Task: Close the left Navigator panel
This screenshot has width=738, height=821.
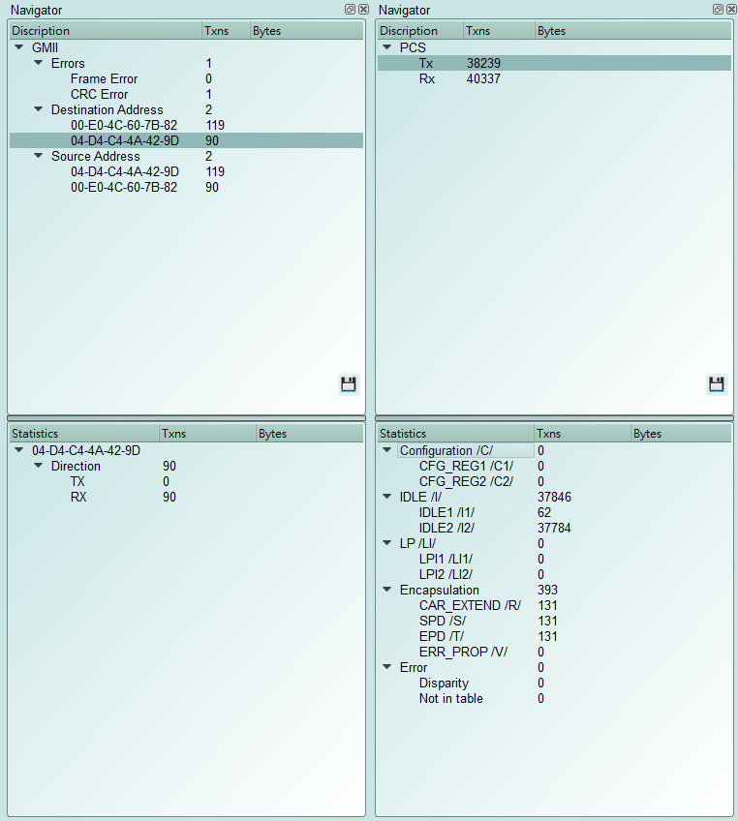Action: click(x=363, y=9)
